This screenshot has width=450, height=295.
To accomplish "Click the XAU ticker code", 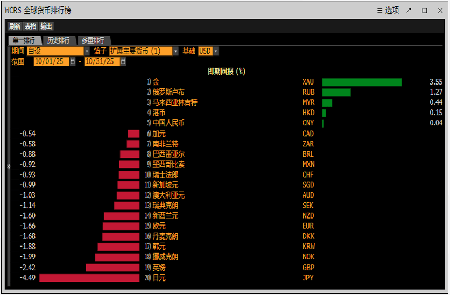I will pyautogui.click(x=308, y=82).
